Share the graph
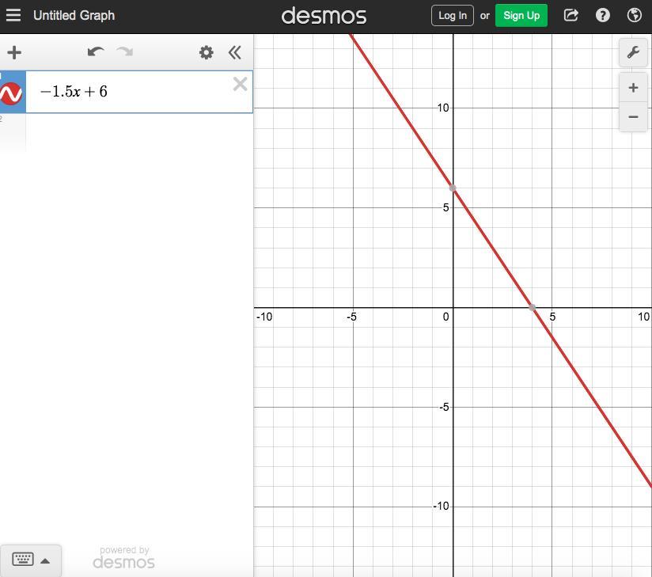This screenshot has height=577, width=652. coord(571,15)
